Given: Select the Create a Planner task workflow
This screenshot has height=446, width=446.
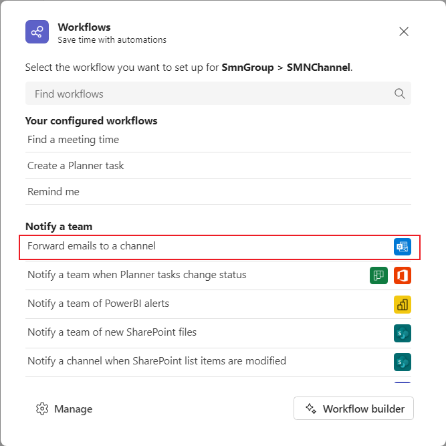Looking at the screenshot, I should click(x=218, y=166).
